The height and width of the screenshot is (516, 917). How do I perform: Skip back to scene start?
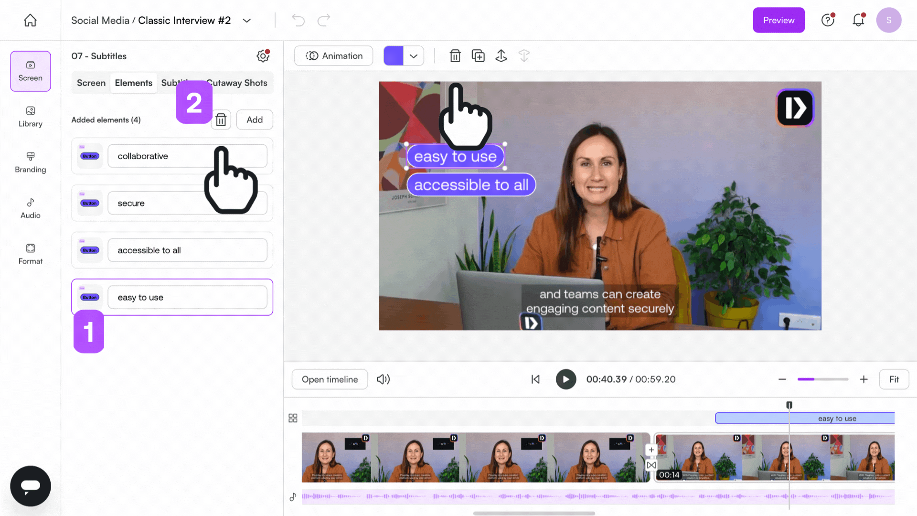[535, 379]
